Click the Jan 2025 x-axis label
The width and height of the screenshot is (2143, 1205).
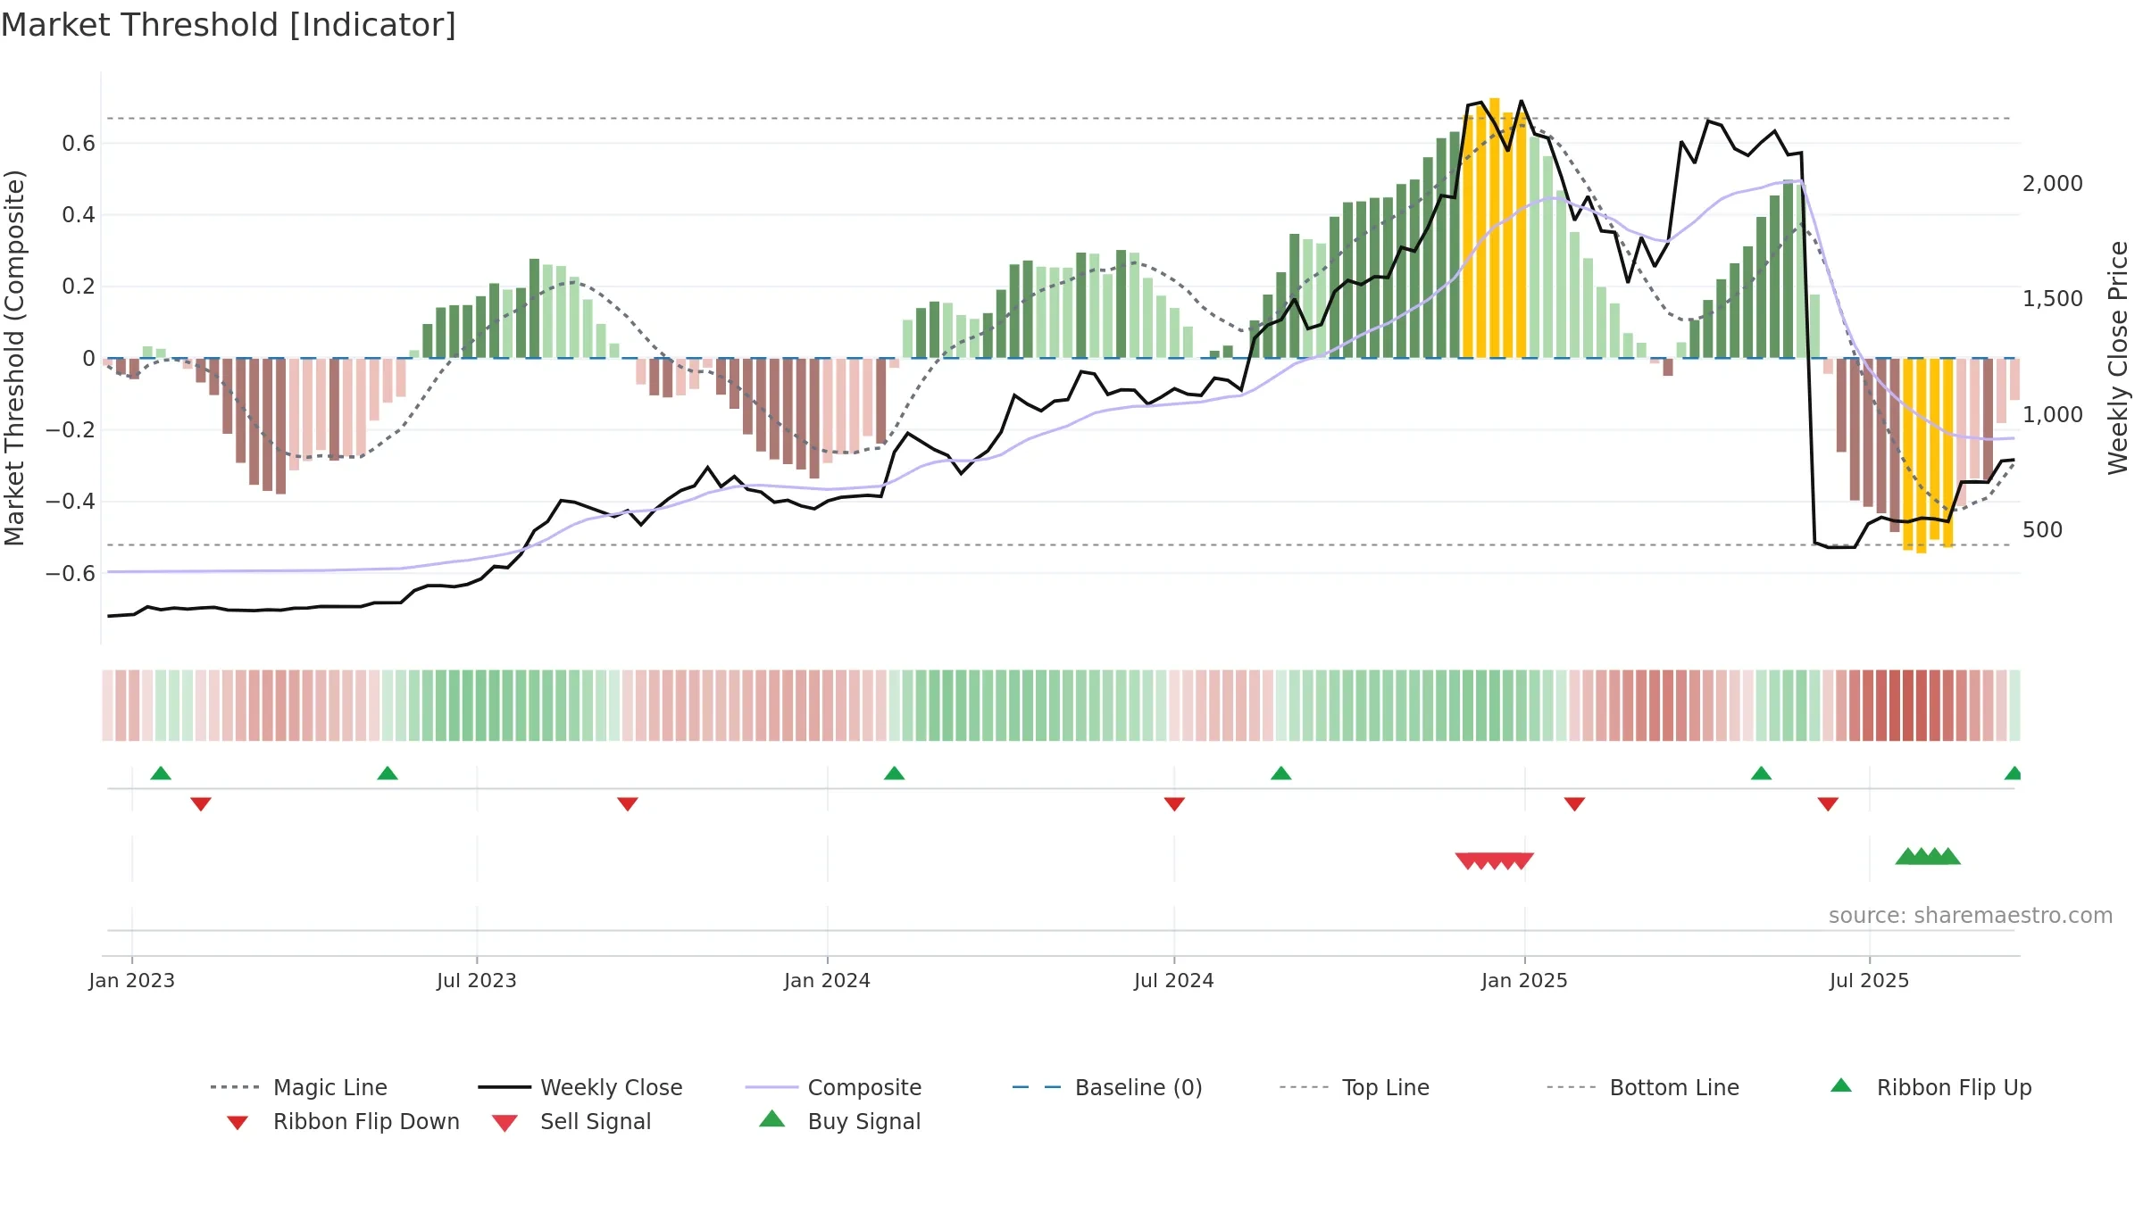pyautogui.click(x=1525, y=981)
